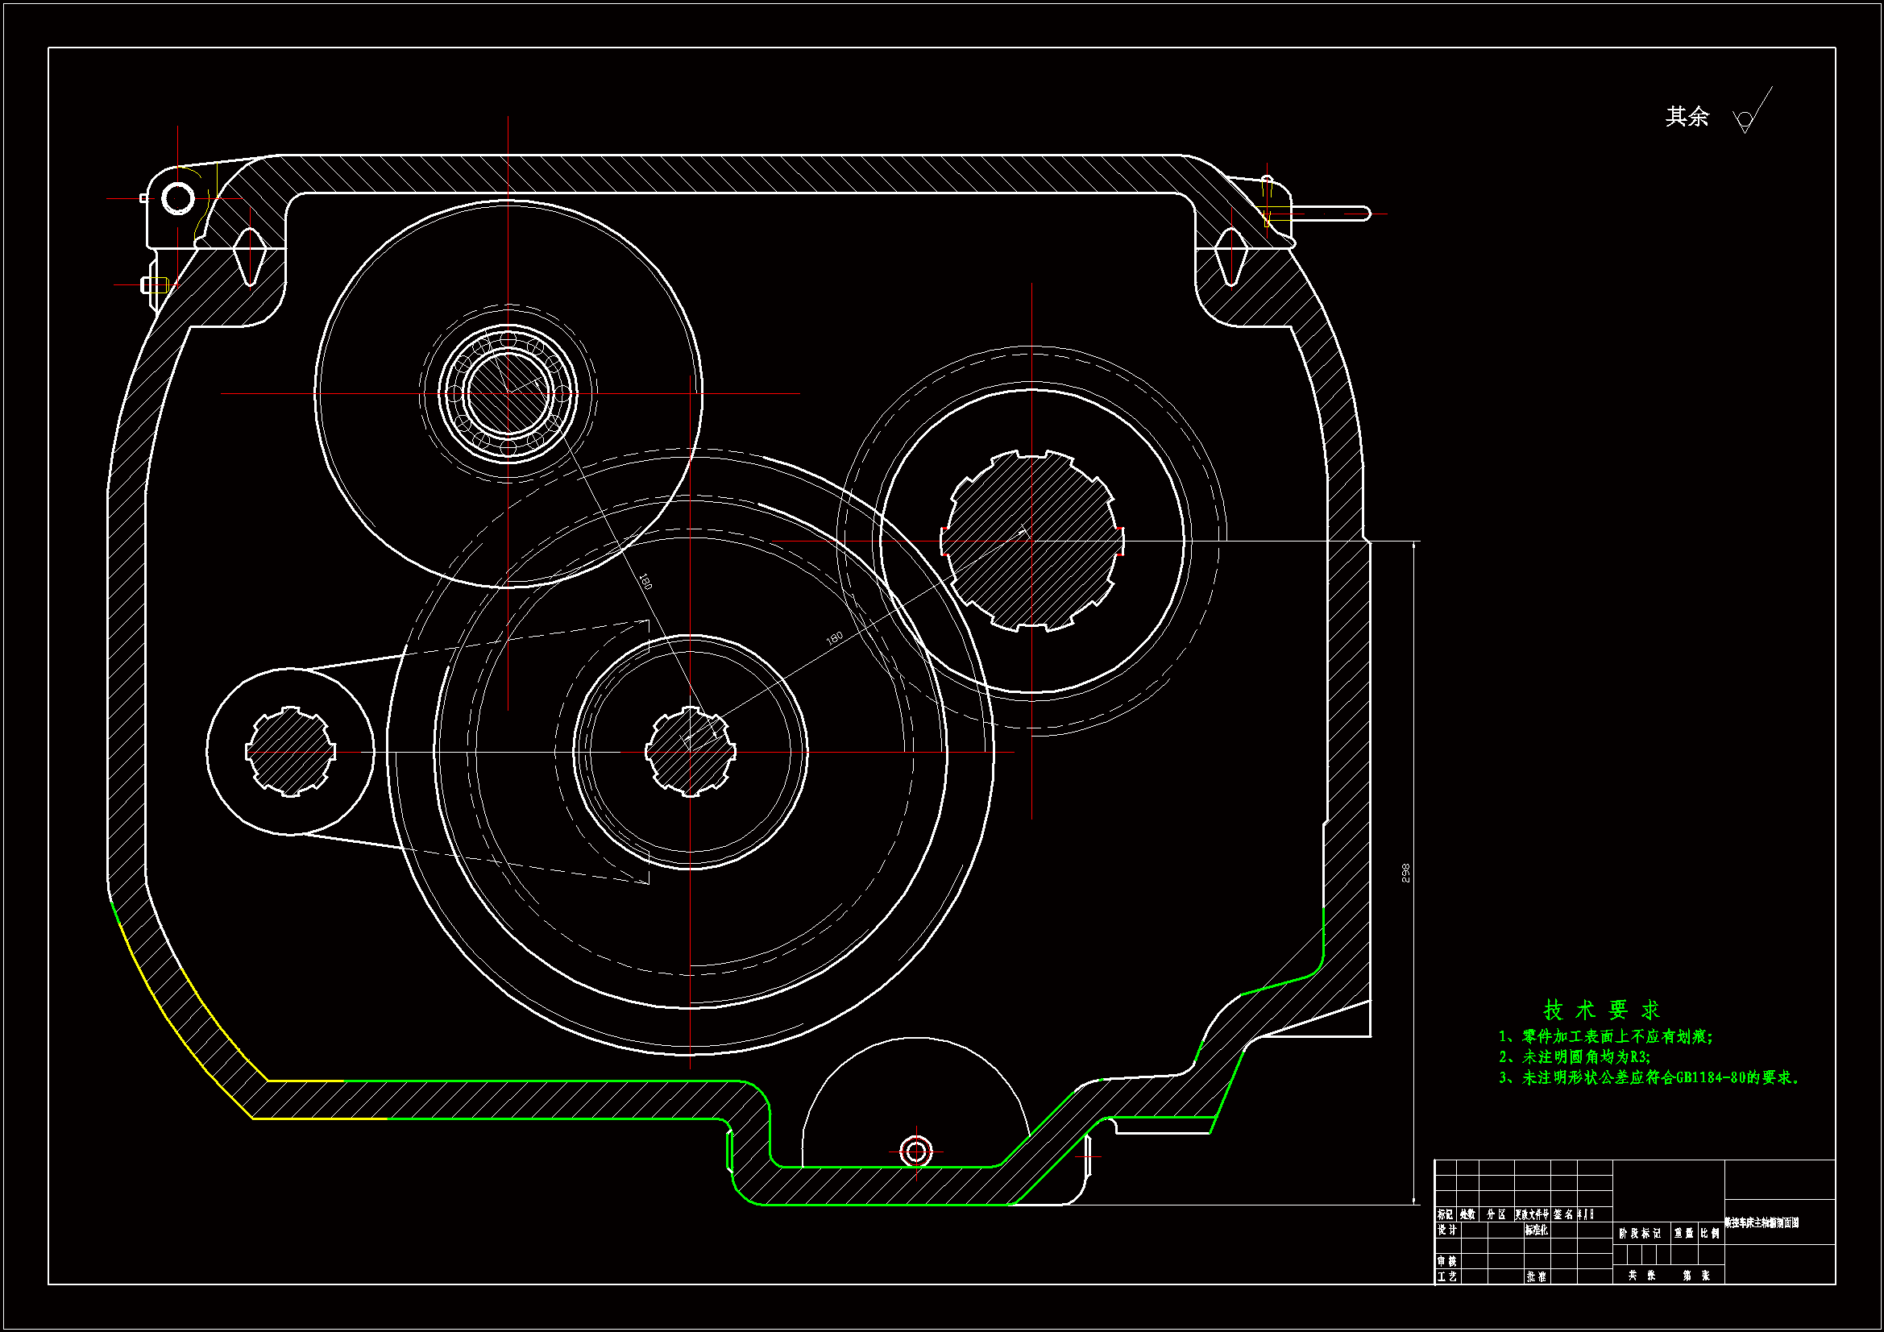
Task: Click the hinge pin circle at top-left corner
Action: 178,197
